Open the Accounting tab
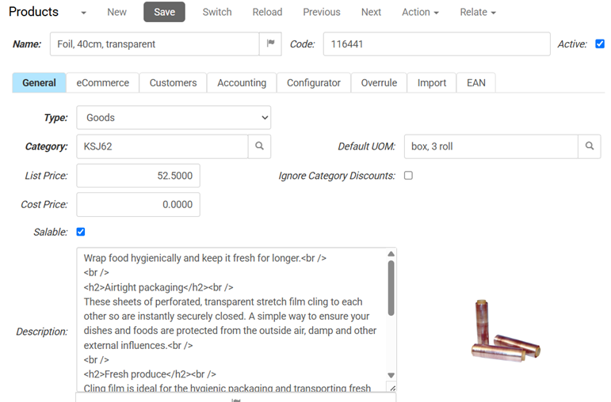The image size is (611, 402). tap(242, 82)
